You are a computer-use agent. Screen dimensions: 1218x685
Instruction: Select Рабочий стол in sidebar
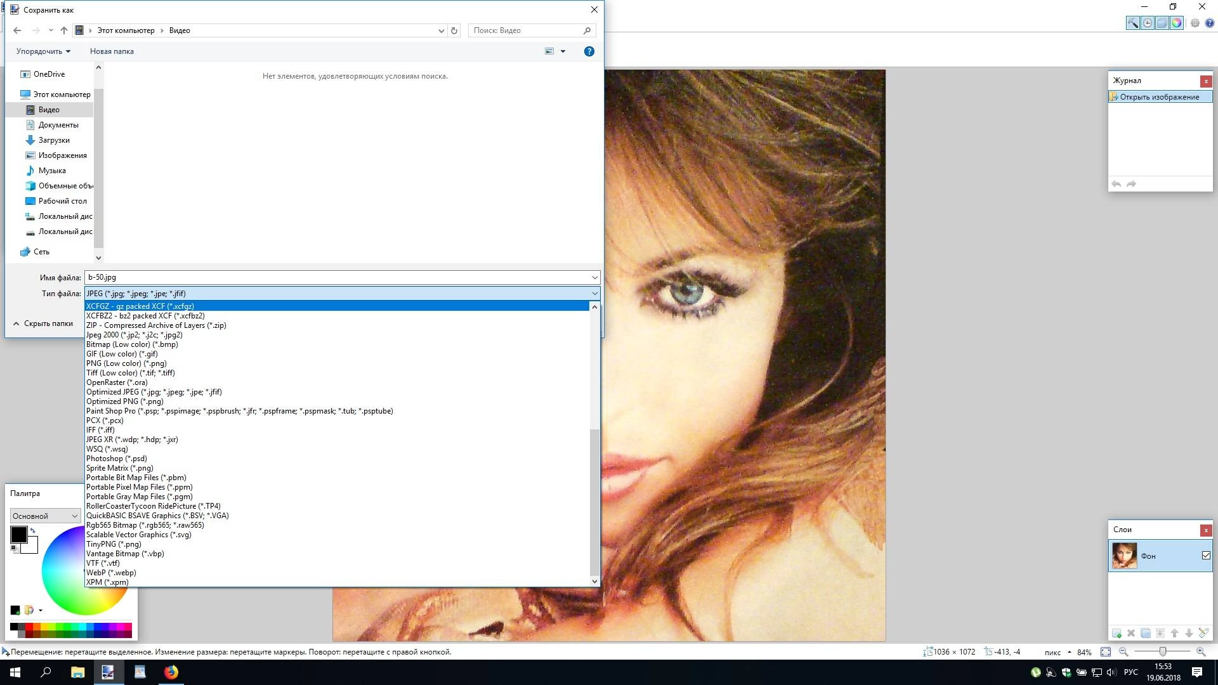(62, 201)
